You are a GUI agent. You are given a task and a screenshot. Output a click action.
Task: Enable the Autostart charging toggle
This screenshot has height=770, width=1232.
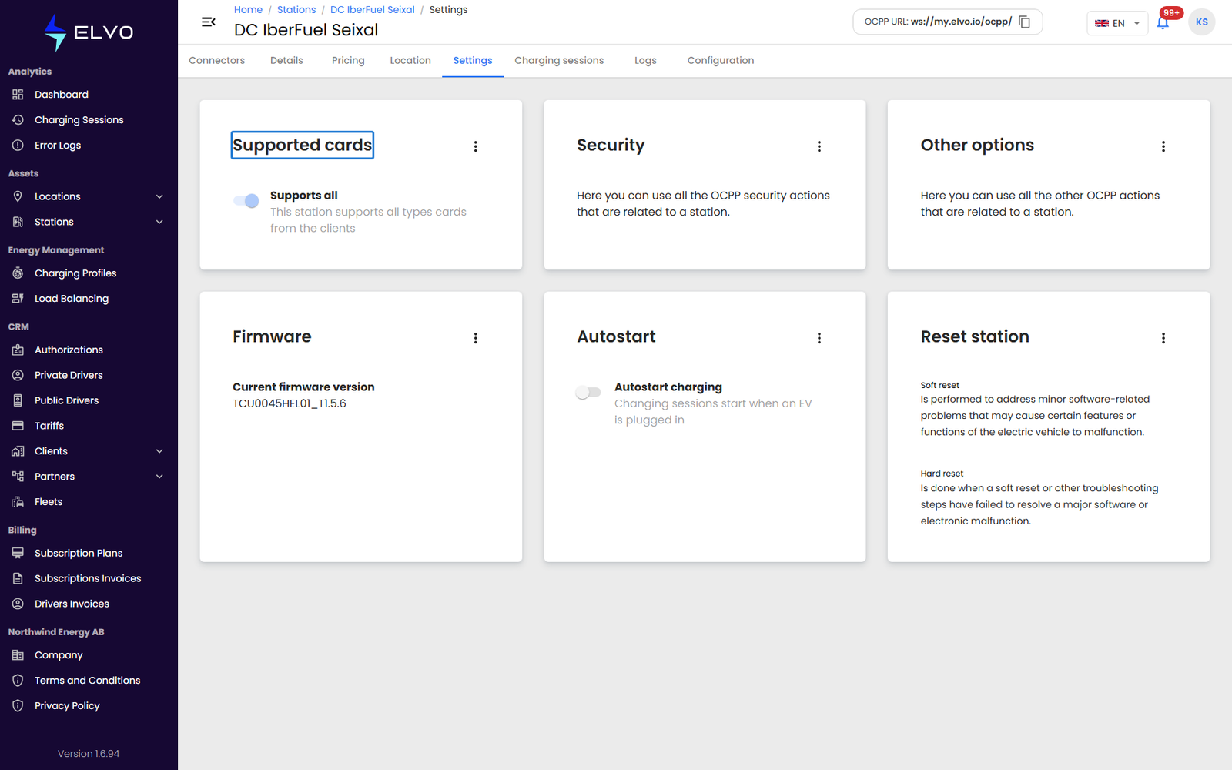[588, 393]
